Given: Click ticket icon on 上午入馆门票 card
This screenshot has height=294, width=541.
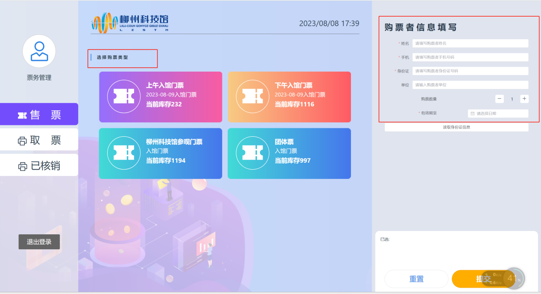Looking at the screenshot, I should click(123, 96).
